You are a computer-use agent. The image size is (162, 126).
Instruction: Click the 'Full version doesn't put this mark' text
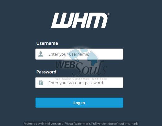click(x=115, y=124)
